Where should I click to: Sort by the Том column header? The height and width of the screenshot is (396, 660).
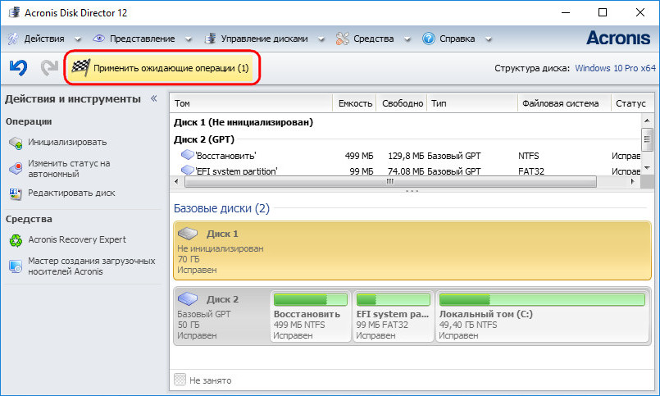pos(251,103)
